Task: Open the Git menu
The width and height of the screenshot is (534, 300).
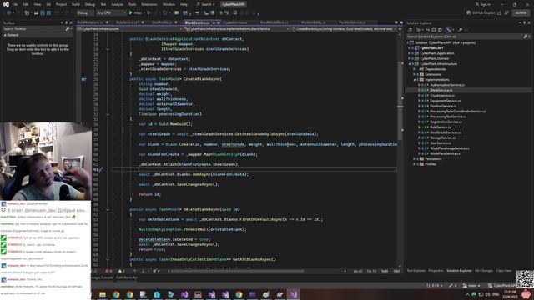Action: (x=48, y=4)
